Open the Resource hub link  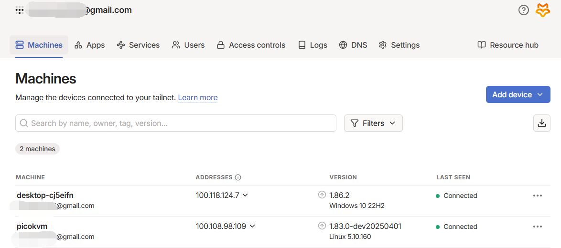tap(508, 45)
